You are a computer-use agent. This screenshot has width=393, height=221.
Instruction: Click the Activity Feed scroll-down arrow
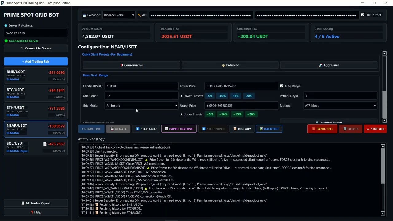coord(383,213)
